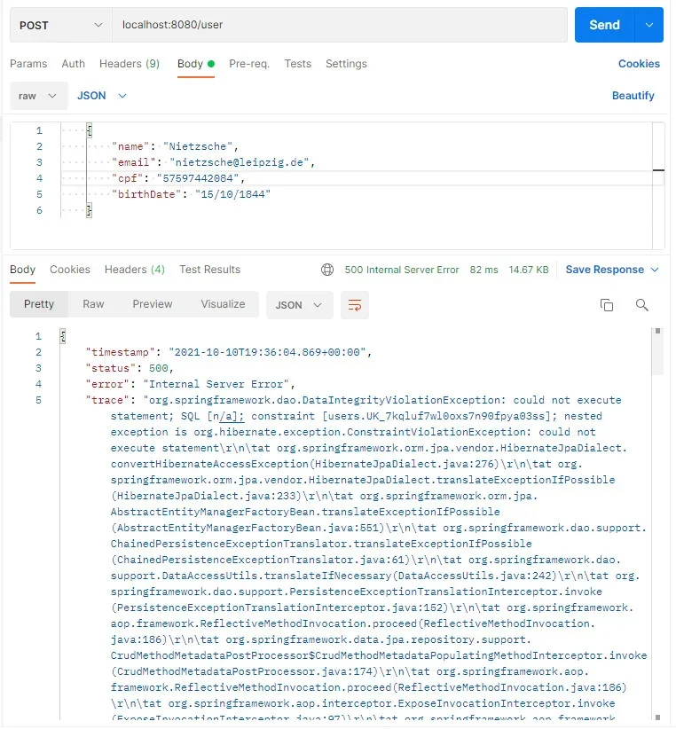Viewport: 676px width, 729px height.
Task: Click the request URL field localhost:8080/user
Action: pyautogui.click(x=340, y=25)
